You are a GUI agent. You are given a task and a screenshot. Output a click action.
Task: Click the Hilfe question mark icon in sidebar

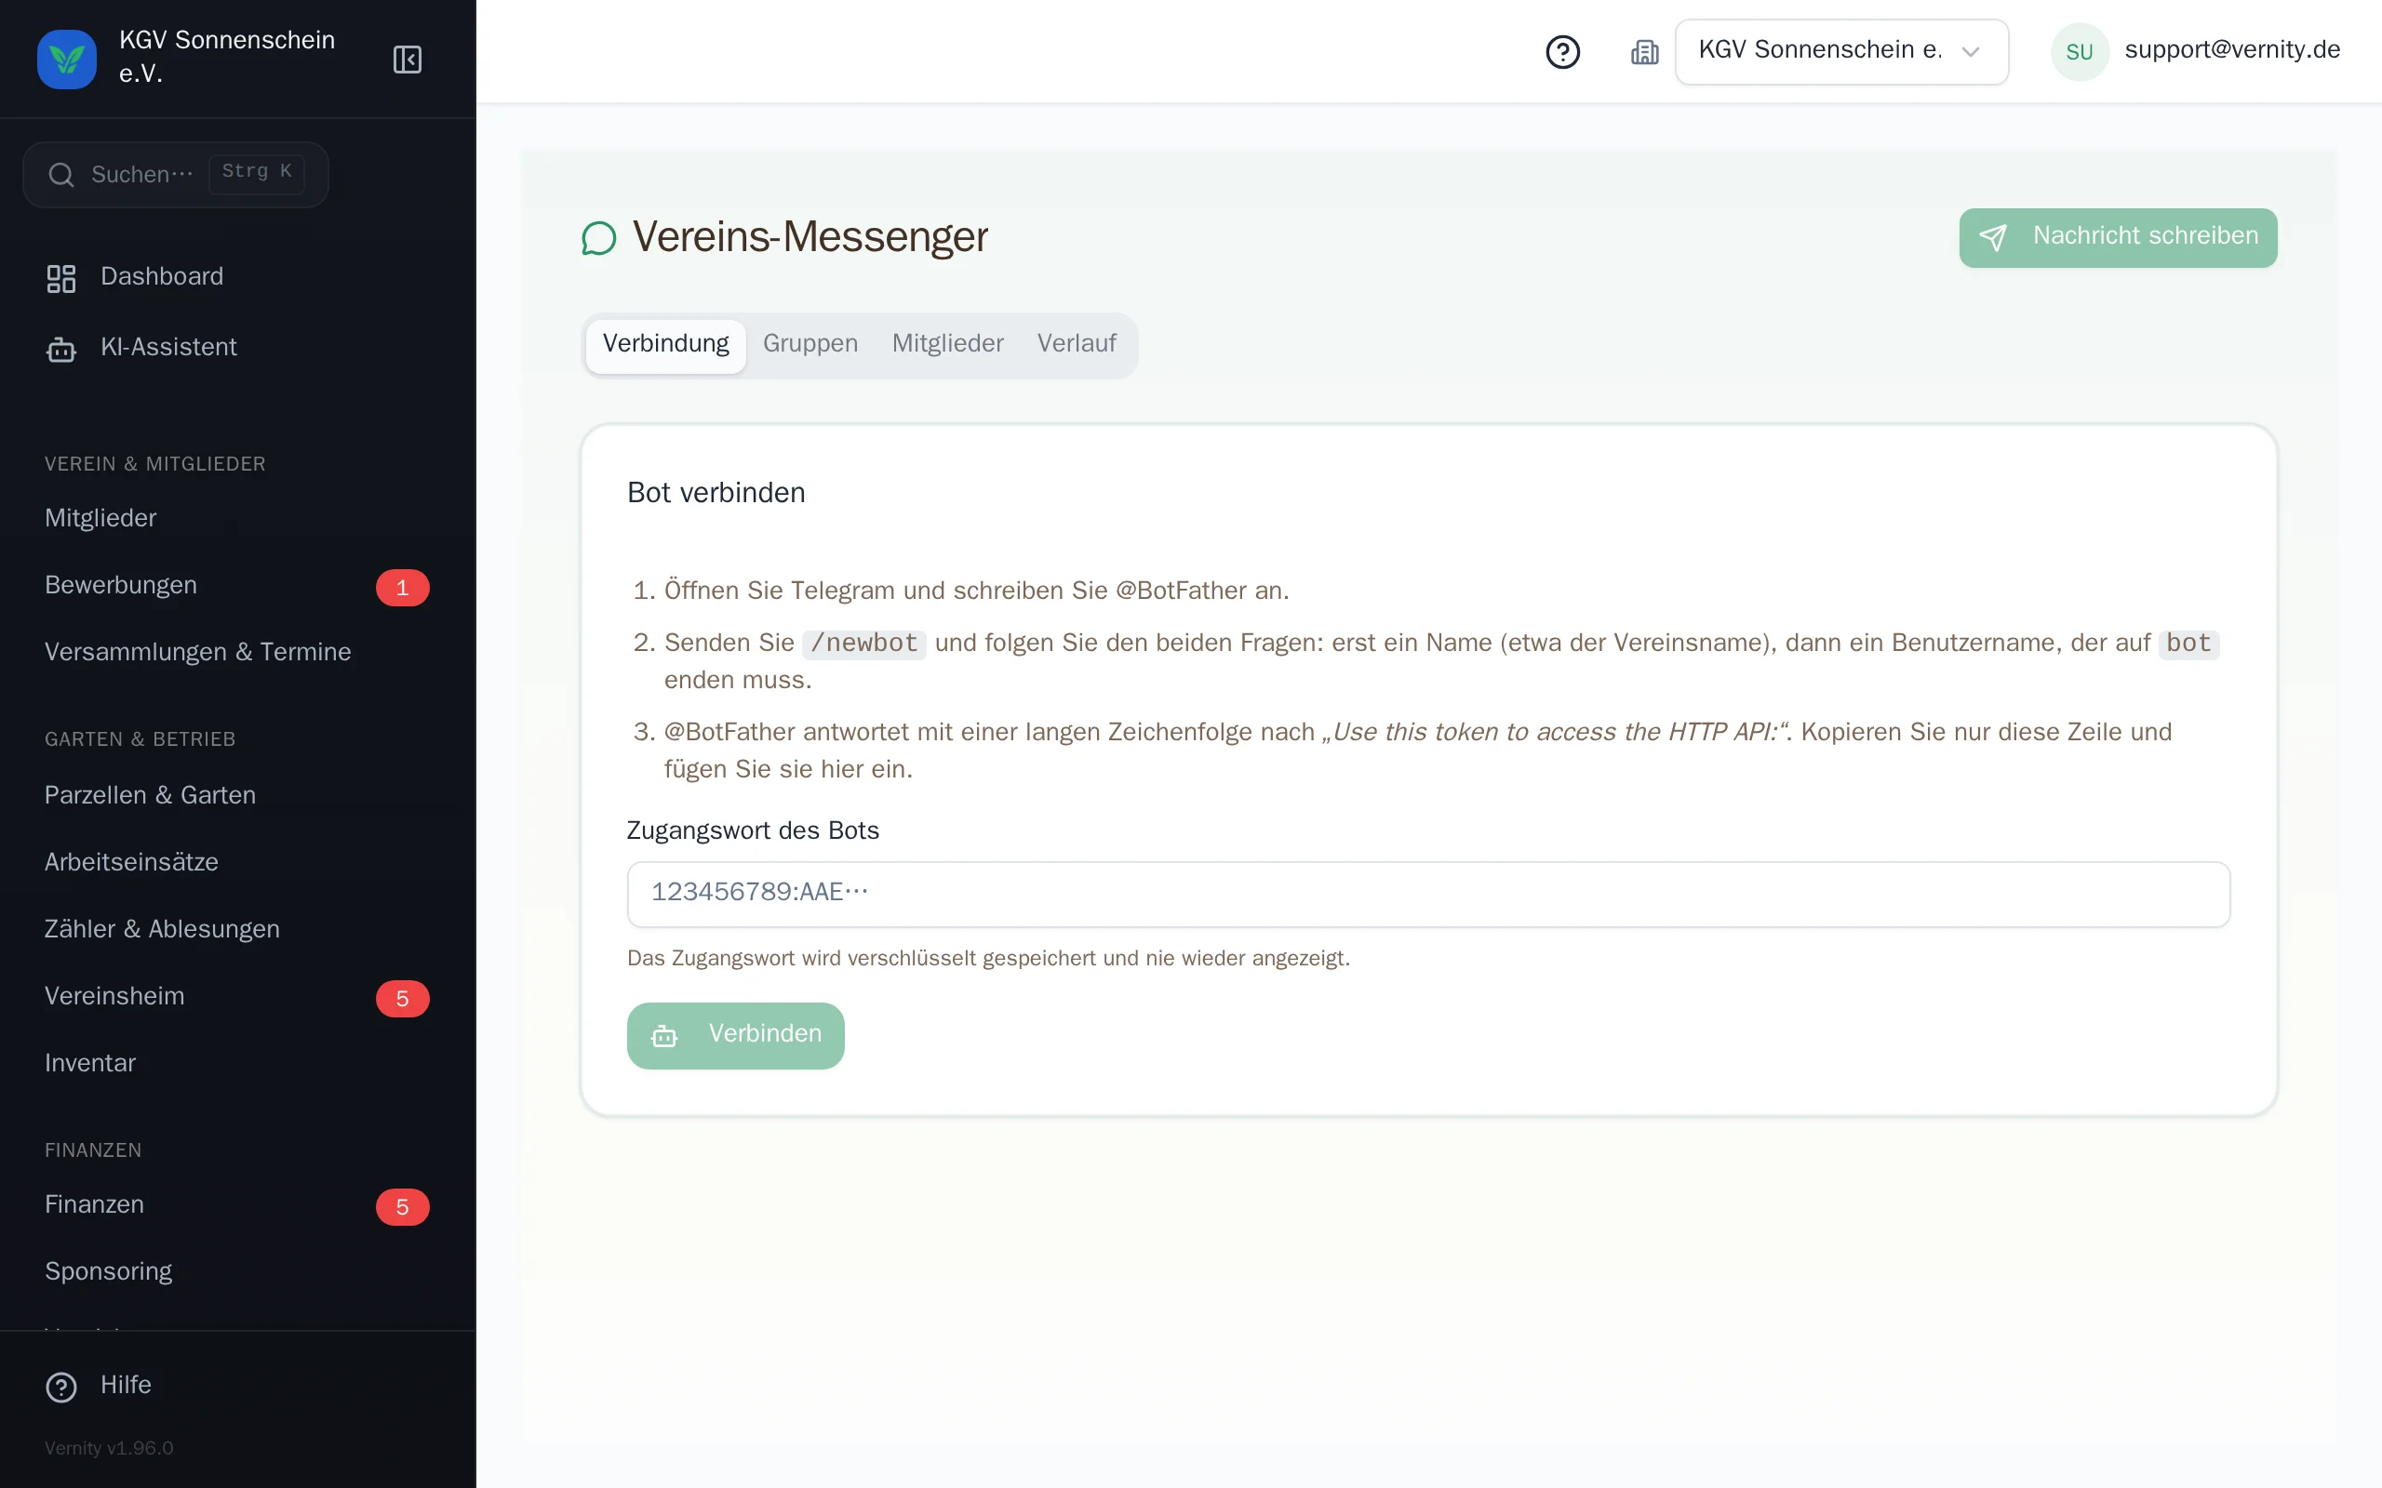coord(61,1387)
